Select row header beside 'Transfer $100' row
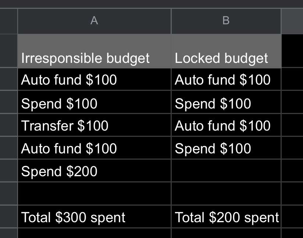This screenshot has width=303, height=238. pos(8,125)
